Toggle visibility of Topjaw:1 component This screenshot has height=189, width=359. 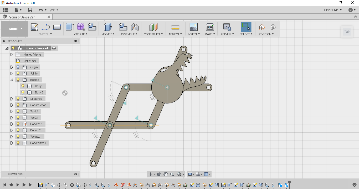click(x=18, y=137)
